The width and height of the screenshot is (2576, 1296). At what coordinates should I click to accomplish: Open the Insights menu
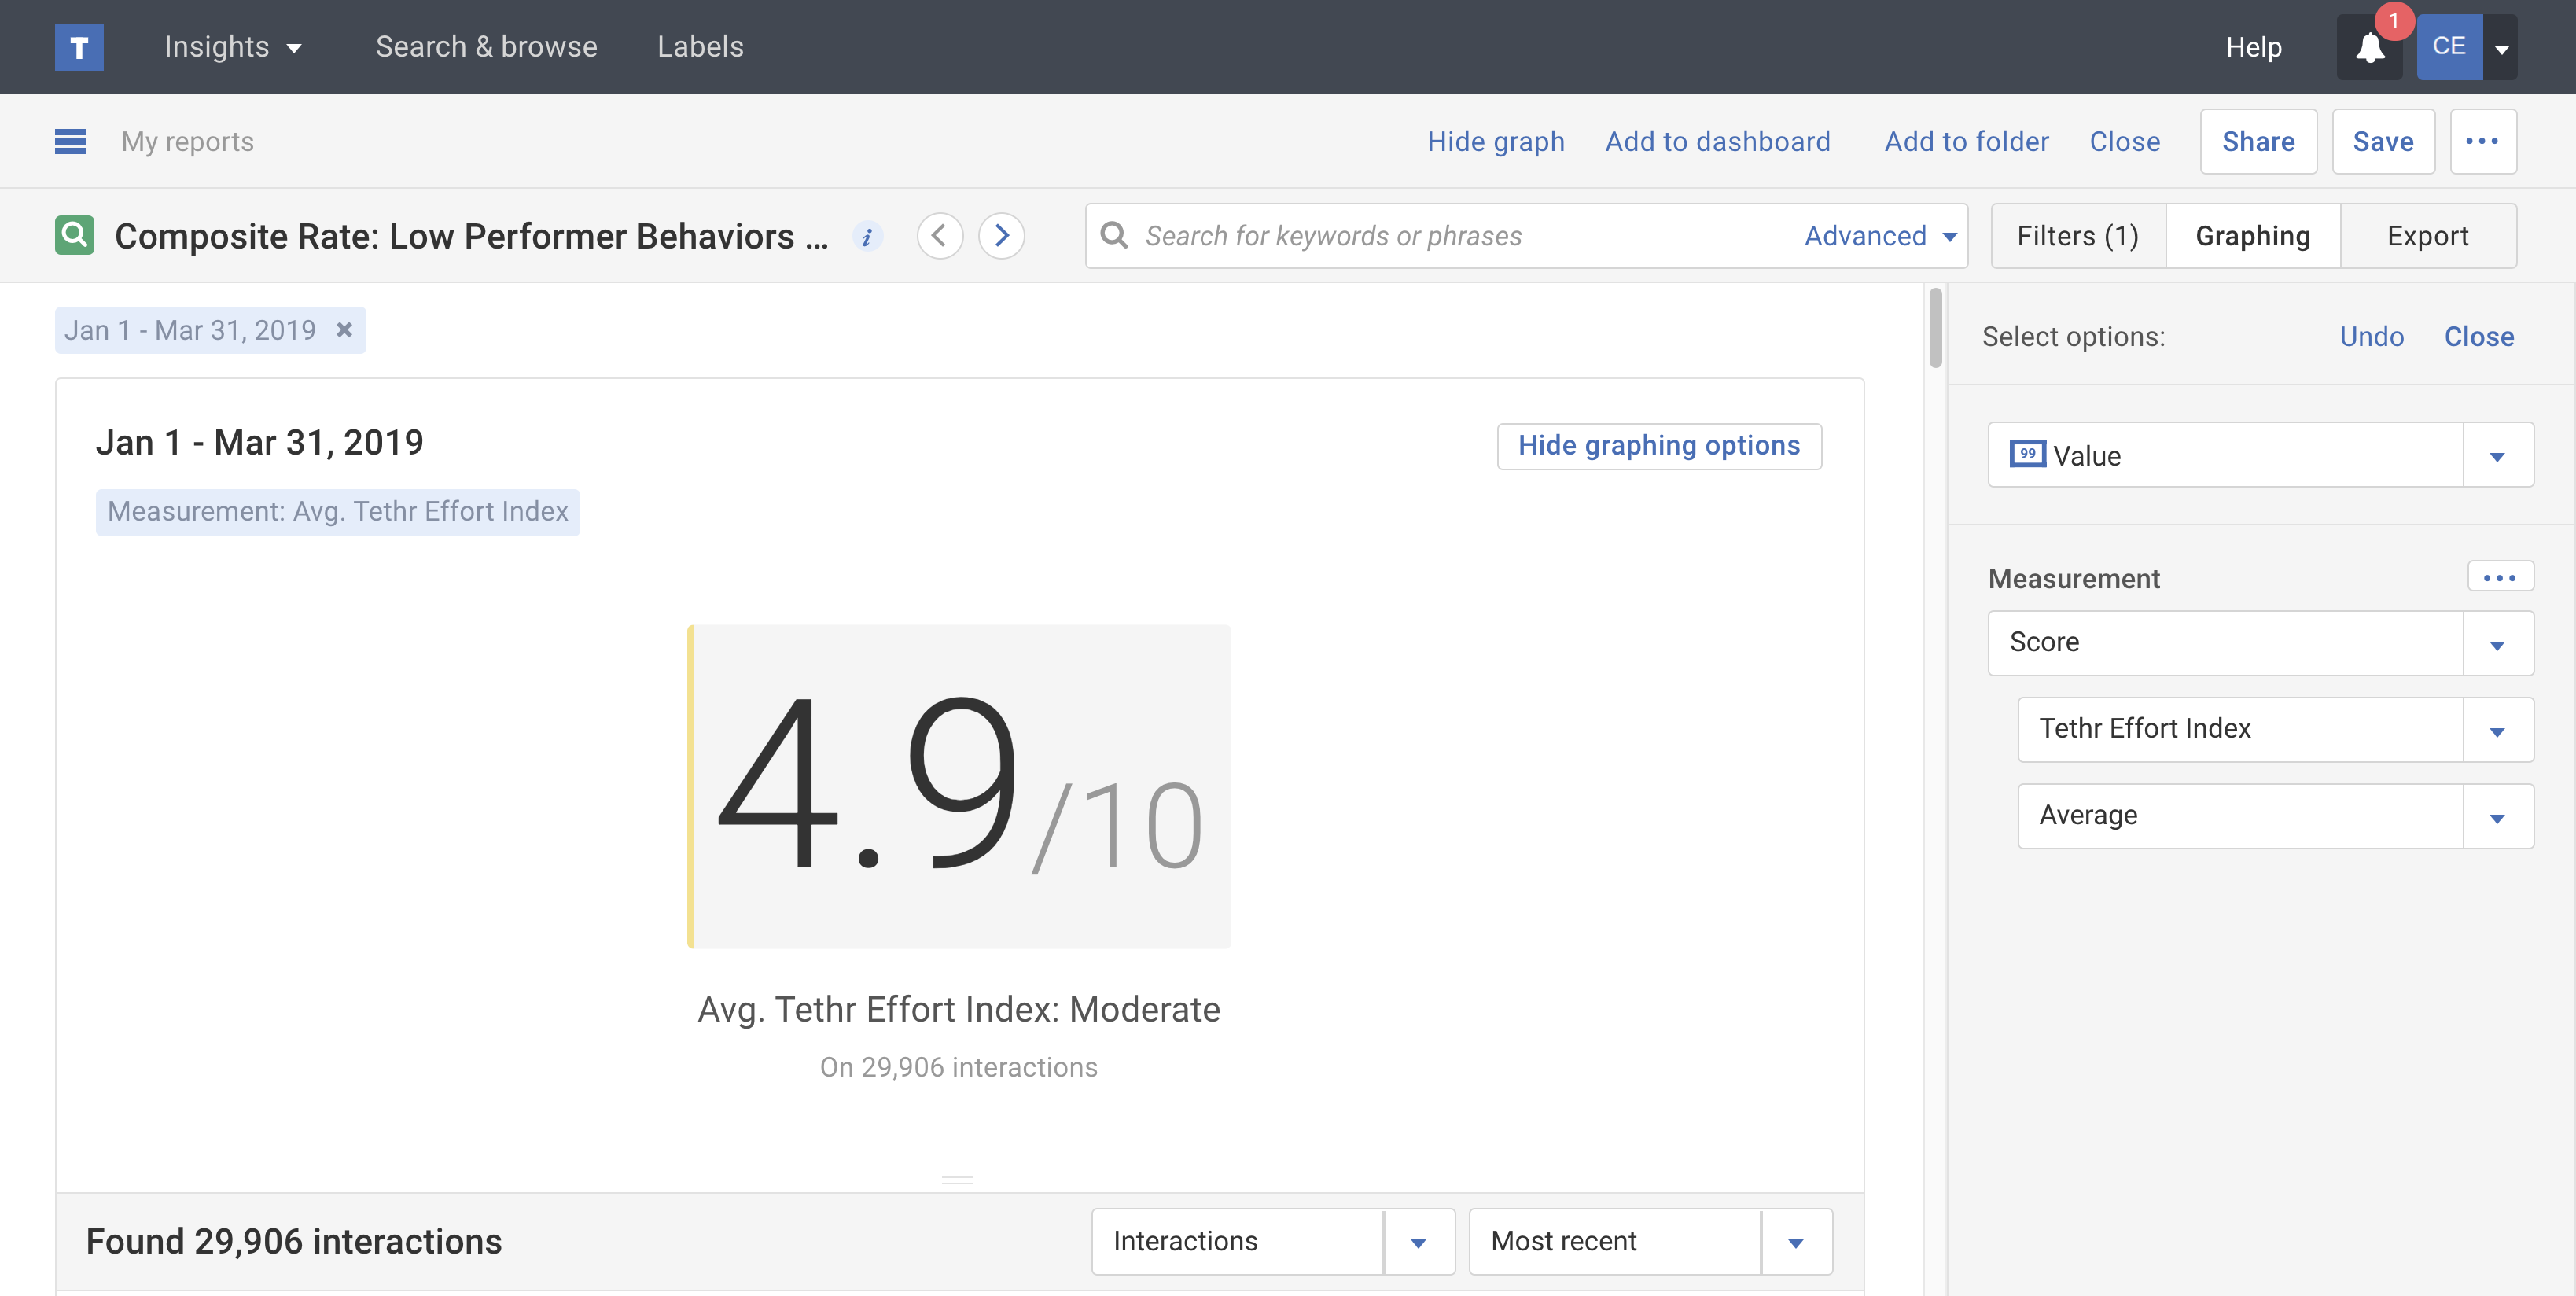231,47
